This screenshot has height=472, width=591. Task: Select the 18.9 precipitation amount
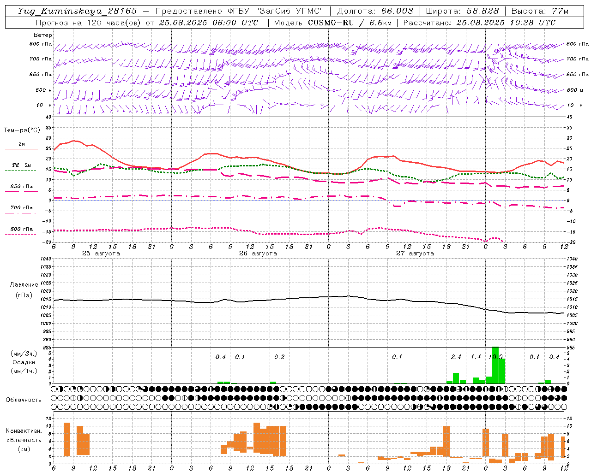coord(495,357)
